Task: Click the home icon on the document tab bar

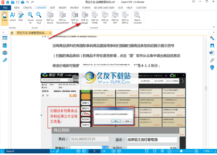Action: [x=12, y=33]
